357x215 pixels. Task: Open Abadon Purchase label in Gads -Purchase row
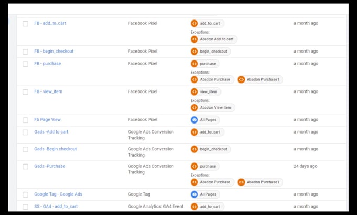[215, 182]
